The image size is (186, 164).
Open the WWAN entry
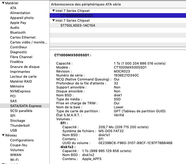click(x=16, y=155)
